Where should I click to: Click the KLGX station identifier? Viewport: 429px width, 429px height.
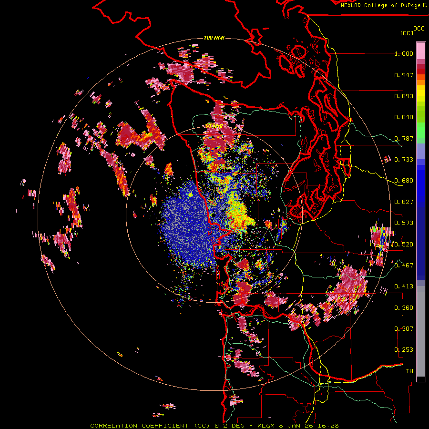point(266,426)
